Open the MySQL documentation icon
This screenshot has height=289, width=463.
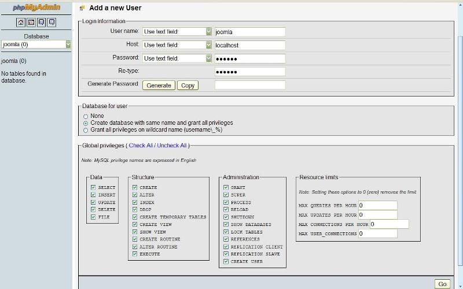pyautogui.click(x=52, y=23)
